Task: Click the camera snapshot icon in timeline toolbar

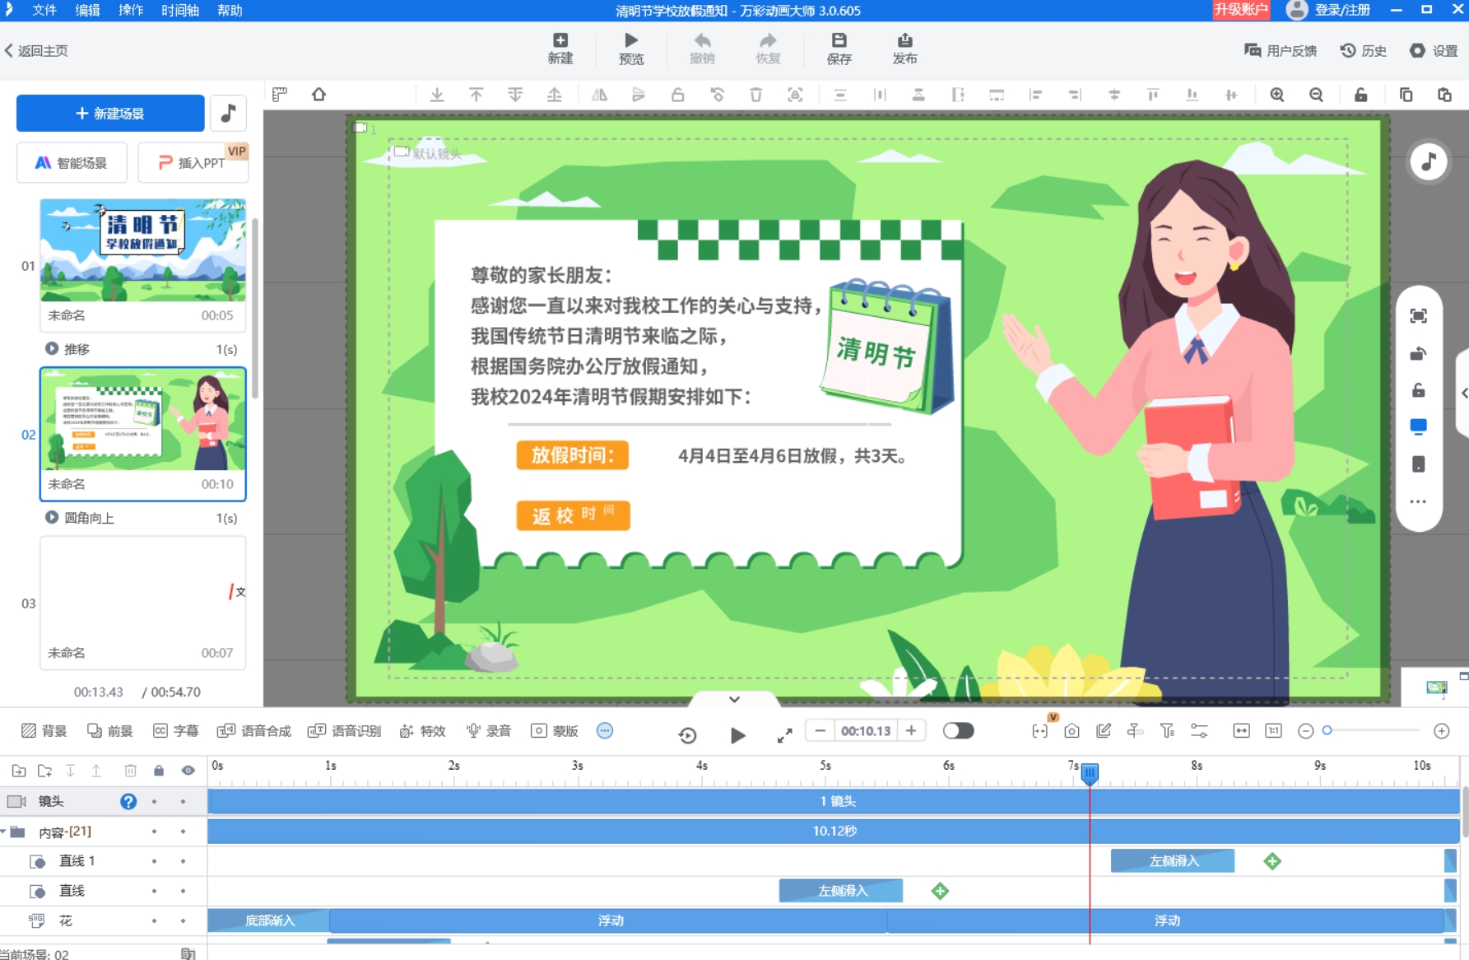Action: click(1072, 730)
